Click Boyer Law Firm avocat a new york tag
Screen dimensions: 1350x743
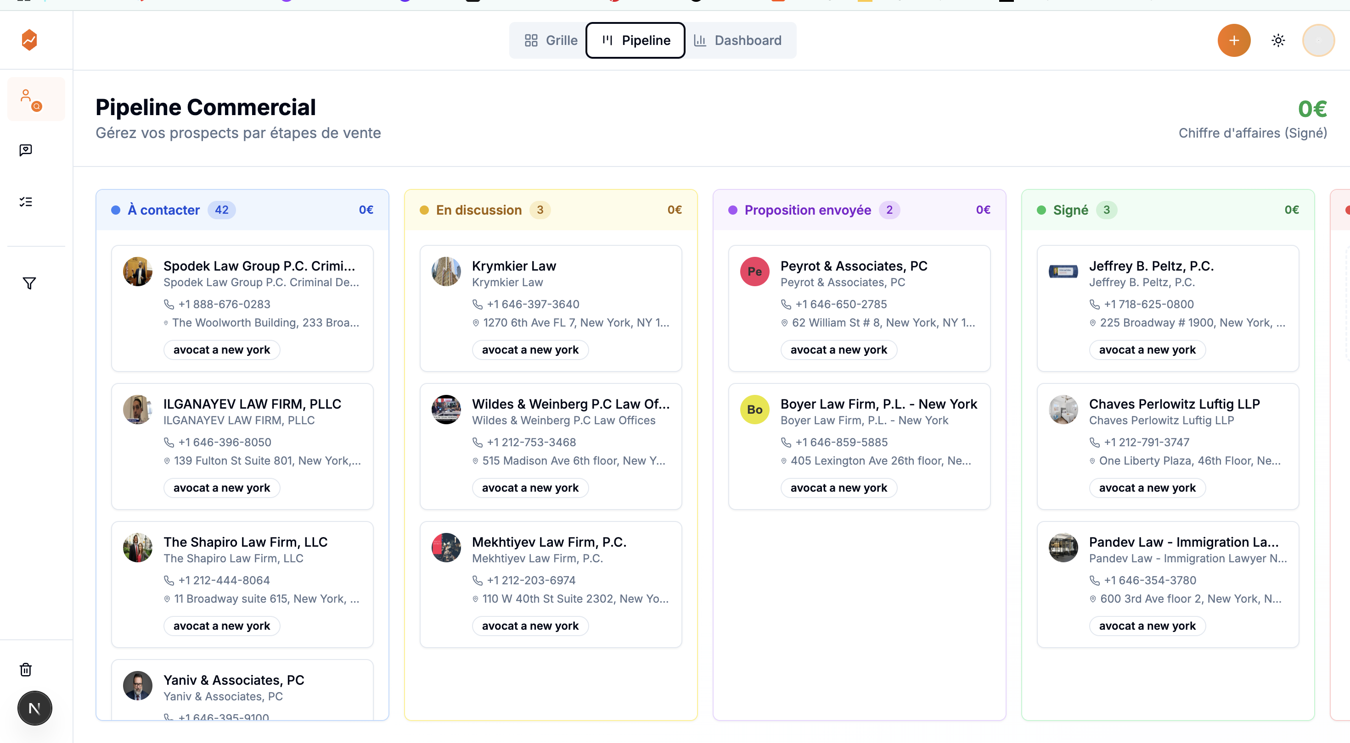[838, 488]
